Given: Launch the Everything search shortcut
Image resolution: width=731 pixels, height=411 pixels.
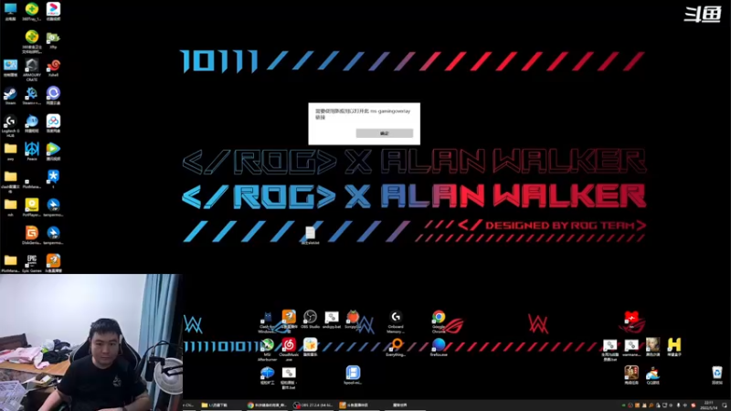Looking at the screenshot, I should [x=396, y=348].
